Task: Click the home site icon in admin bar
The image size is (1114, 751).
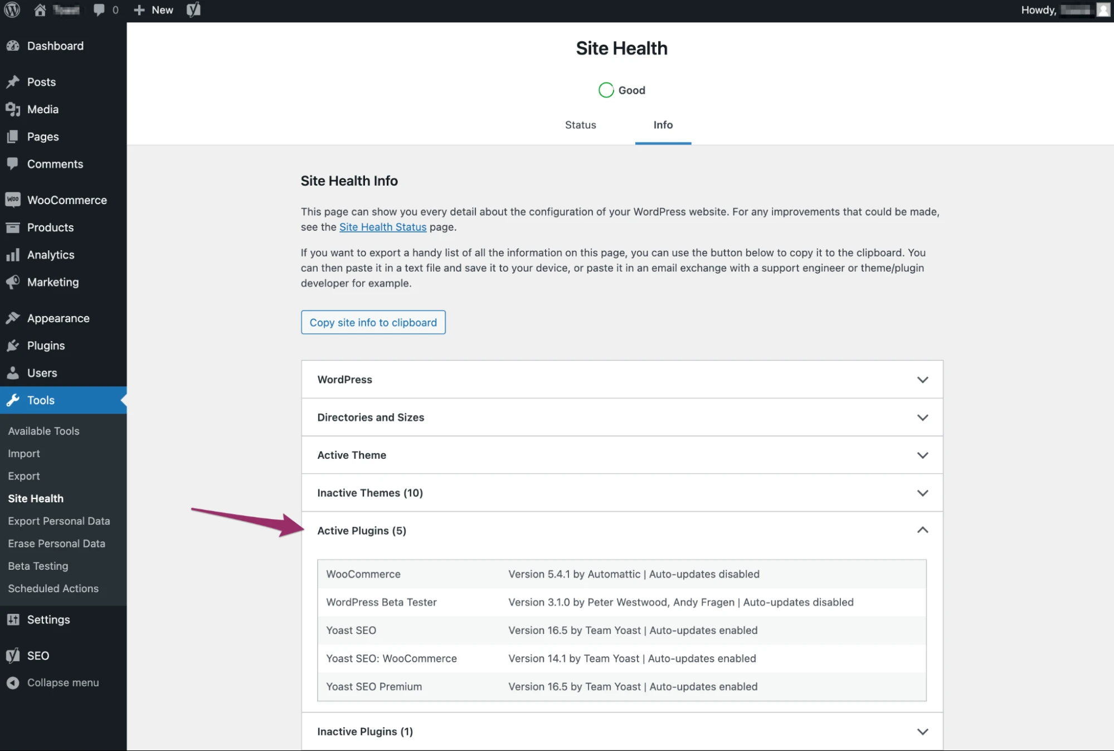Action: click(40, 10)
